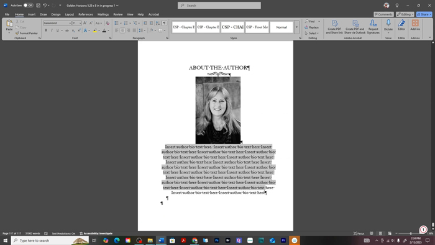
Task: Click Request Signatures icon
Action: [x=373, y=27]
